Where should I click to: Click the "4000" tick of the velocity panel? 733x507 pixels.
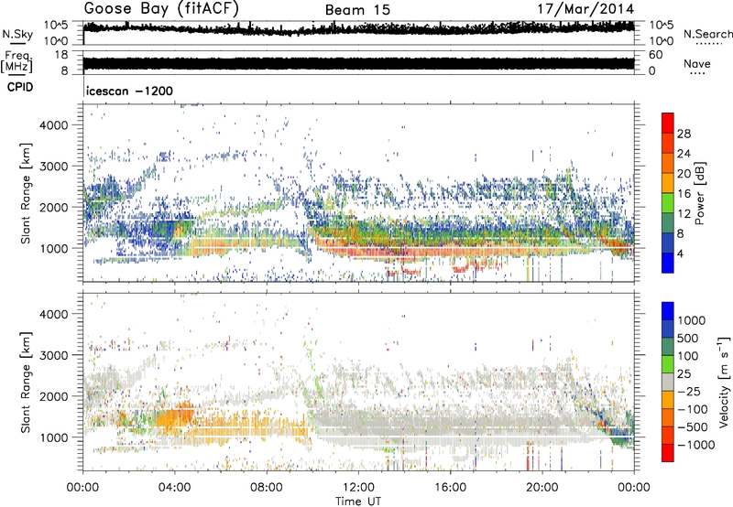click(x=54, y=314)
